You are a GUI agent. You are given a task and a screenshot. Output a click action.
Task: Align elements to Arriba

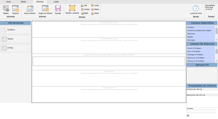point(95,6)
